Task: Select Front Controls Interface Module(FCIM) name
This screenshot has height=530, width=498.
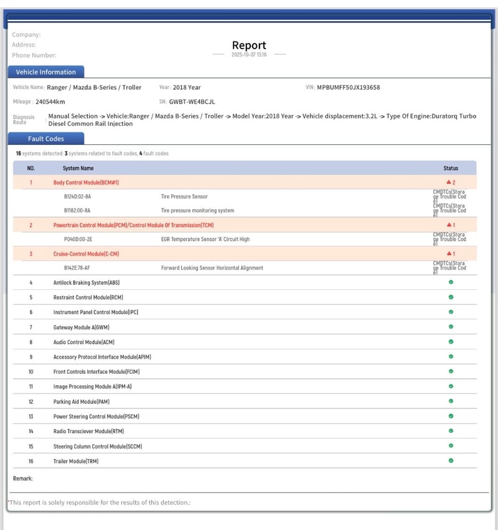Action: point(96,372)
